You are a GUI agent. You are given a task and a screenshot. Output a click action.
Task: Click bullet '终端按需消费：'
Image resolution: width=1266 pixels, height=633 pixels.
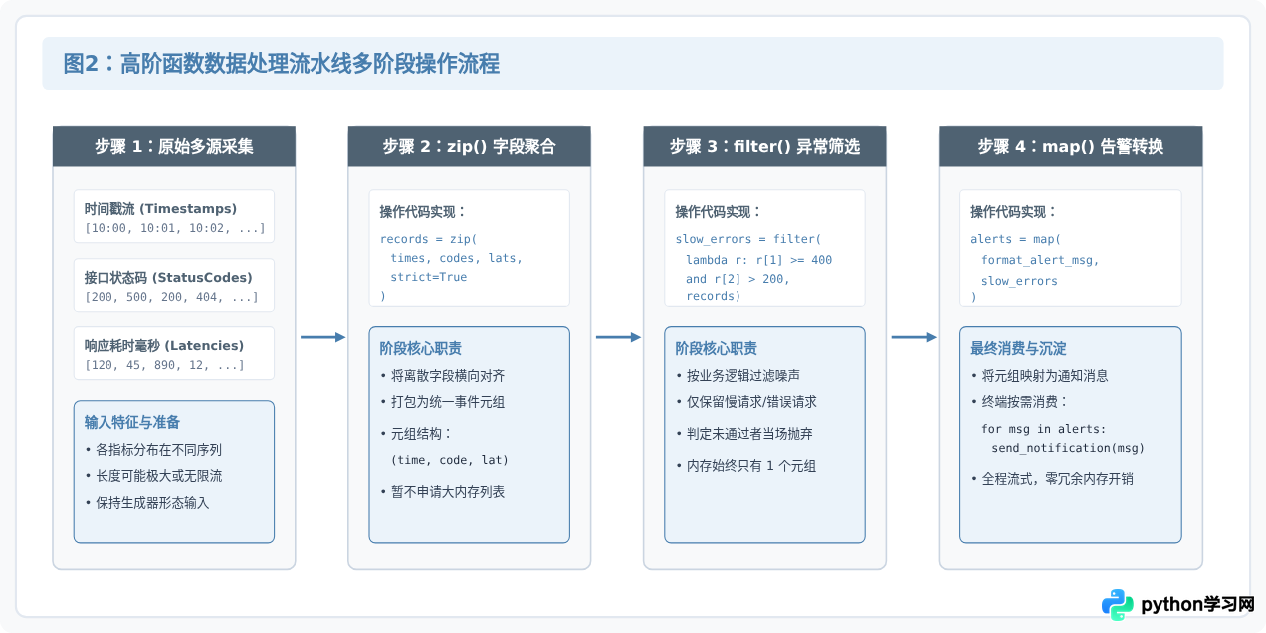click(x=1020, y=402)
